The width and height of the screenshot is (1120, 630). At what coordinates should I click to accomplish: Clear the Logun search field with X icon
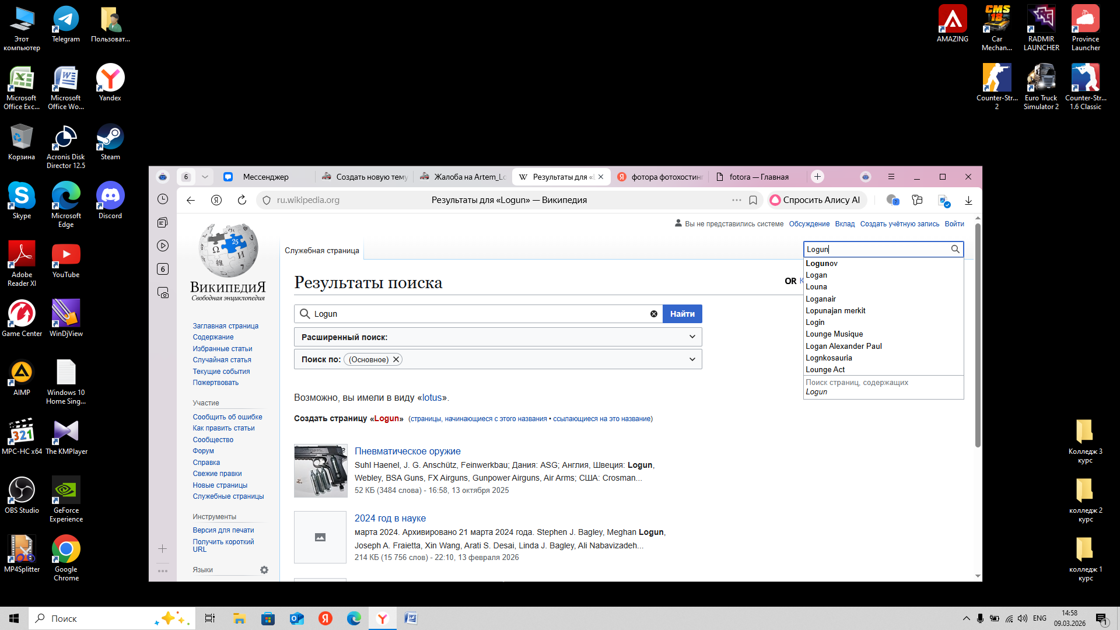pos(654,314)
